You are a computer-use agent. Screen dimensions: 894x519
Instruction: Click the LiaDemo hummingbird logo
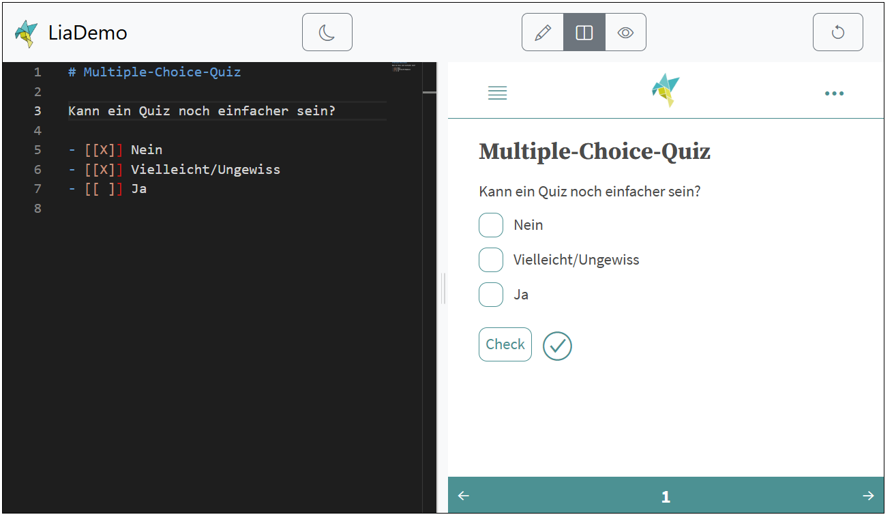click(x=27, y=33)
